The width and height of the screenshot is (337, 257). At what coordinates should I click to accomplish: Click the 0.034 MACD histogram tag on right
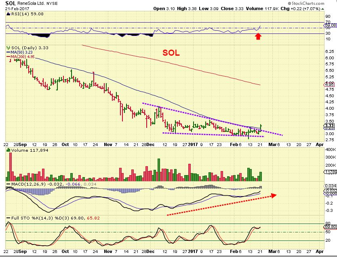pos(331,186)
